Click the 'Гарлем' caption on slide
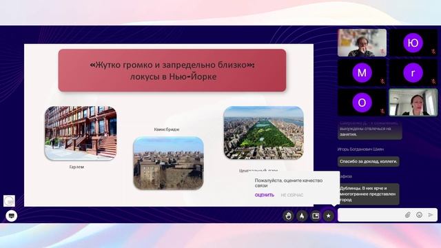Image resolution: width=441 pixels, height=248 pixels. point(76,167)
